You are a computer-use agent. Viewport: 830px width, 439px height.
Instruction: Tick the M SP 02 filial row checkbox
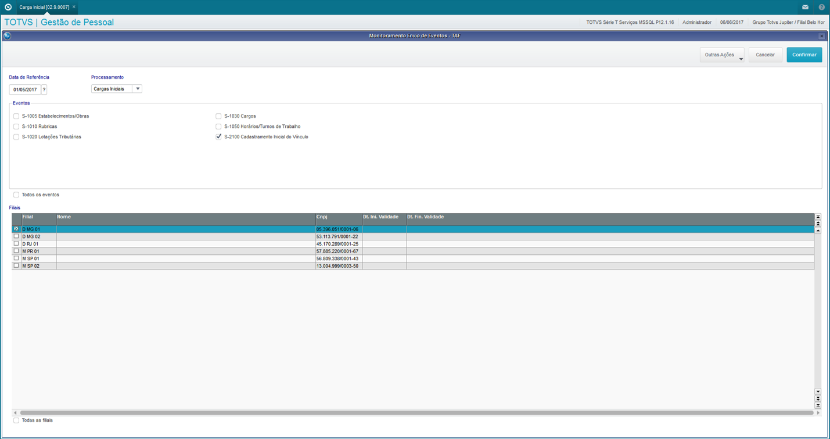16,265
